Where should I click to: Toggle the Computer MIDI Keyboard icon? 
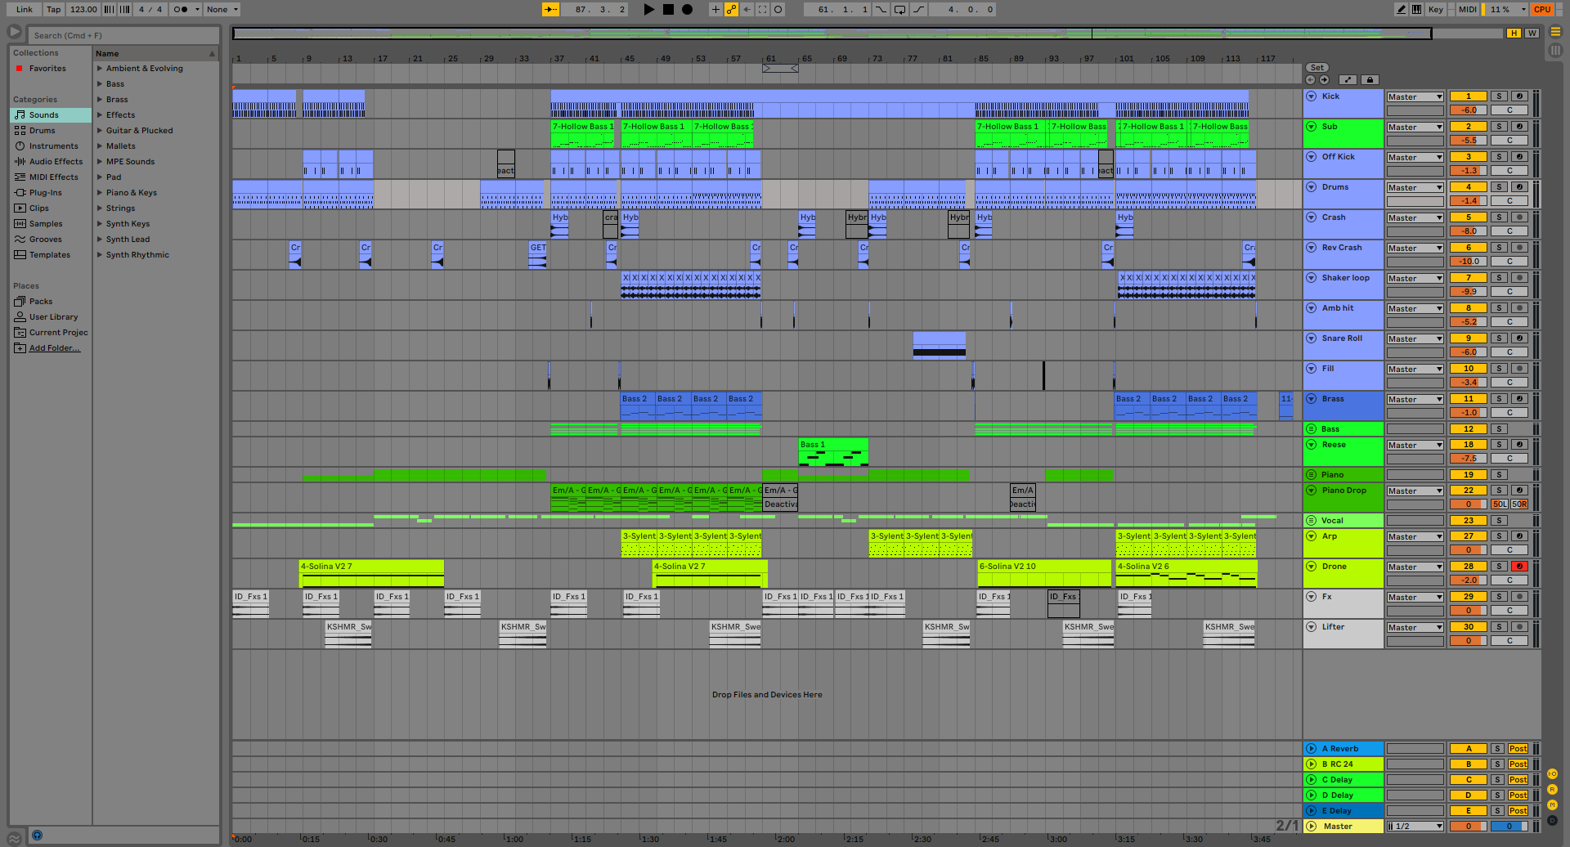coord(1416,10)
